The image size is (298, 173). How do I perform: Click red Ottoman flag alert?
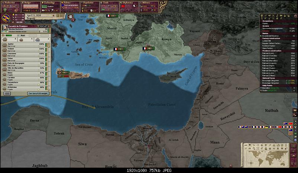point(291,124)
